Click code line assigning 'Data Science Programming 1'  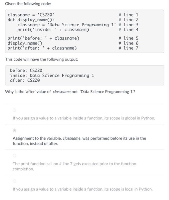[x=67, y=25]
